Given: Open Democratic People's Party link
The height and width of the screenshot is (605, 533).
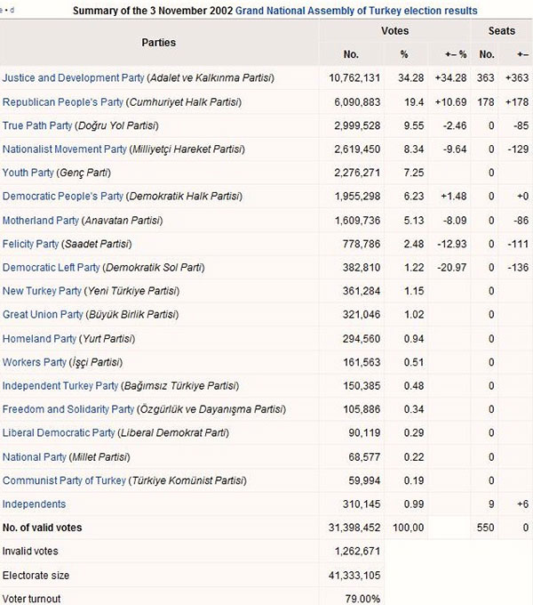Looking at the screenshot, I should pyautogui.click(x=63, y=197).
